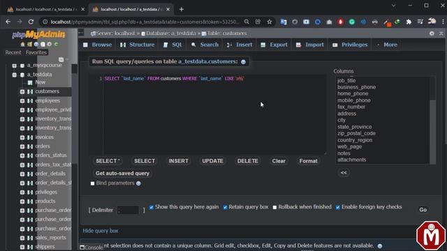Click the Format query button
The height and width of the screenshot is (251, 447).
pyautogui.click(x=308, y=161)
